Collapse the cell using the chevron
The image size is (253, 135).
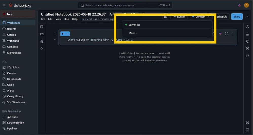tap(55, 40)
